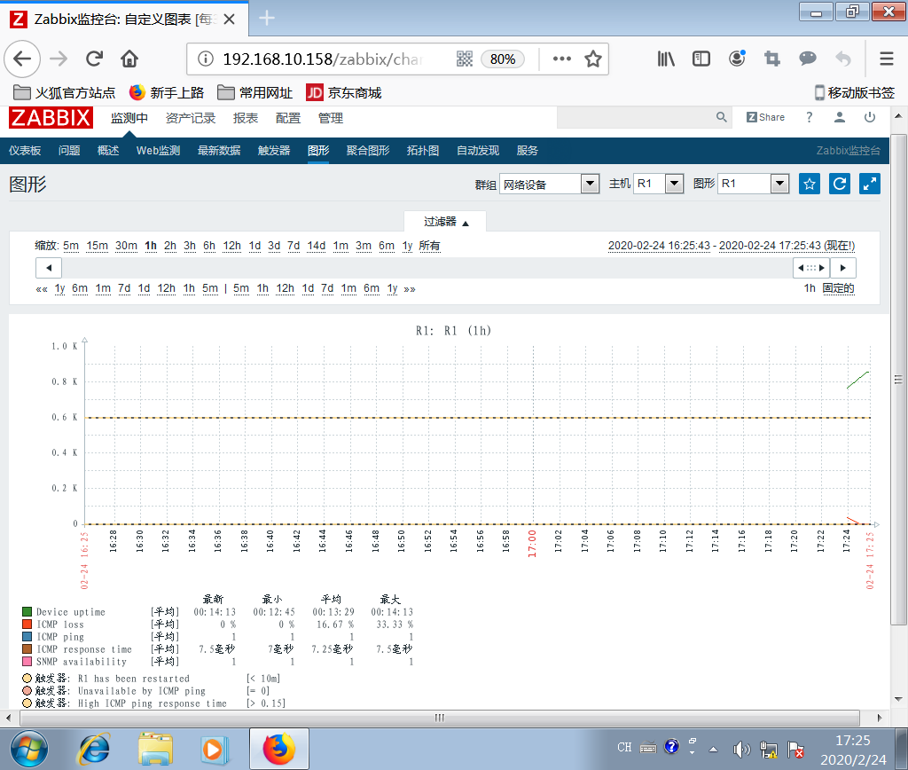Image resolution: width=908 pixels, height=770 pixels.
Task: Open the 群组 dropdown showing 网络设备
Action: tap(548, 185)
